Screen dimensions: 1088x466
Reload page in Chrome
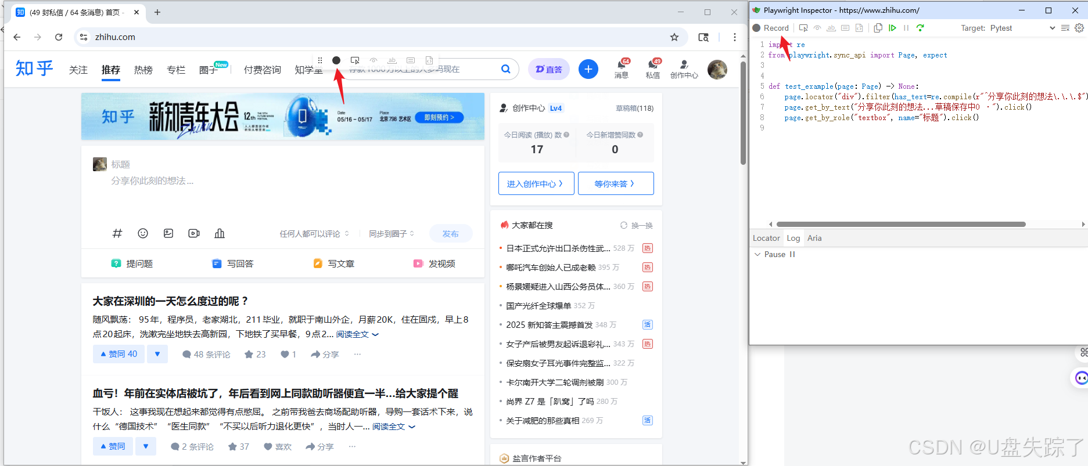(x=59, y=37)
